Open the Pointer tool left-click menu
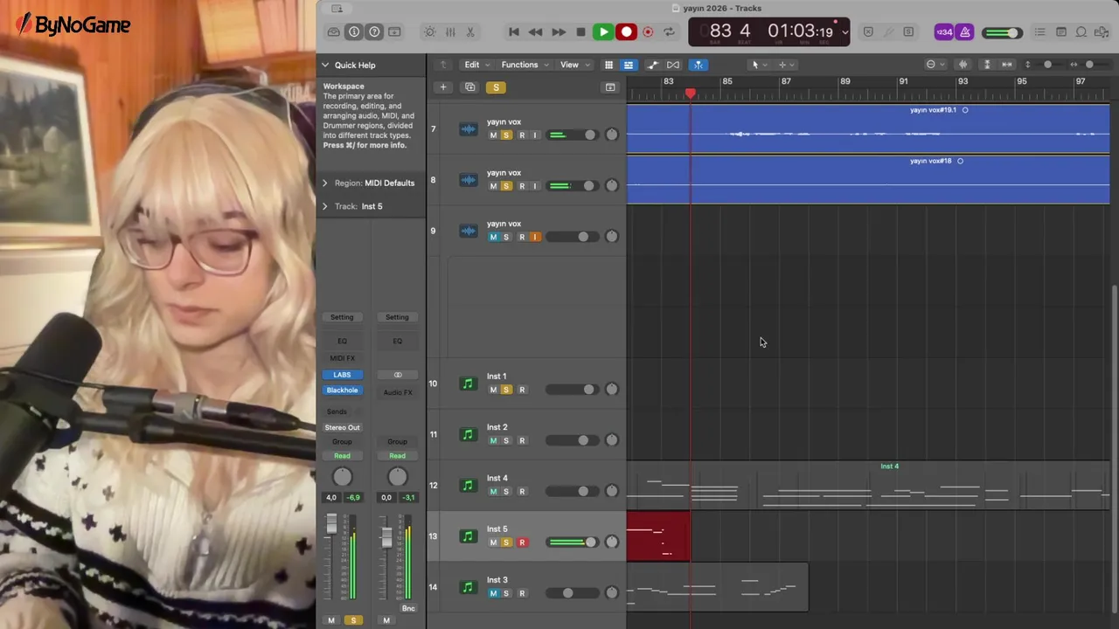The height and width of the screenshot is (629, 1119). pos(758,65)
